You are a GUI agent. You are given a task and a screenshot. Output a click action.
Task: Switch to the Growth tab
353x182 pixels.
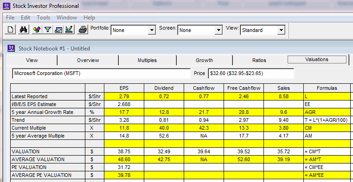(204, 60)
